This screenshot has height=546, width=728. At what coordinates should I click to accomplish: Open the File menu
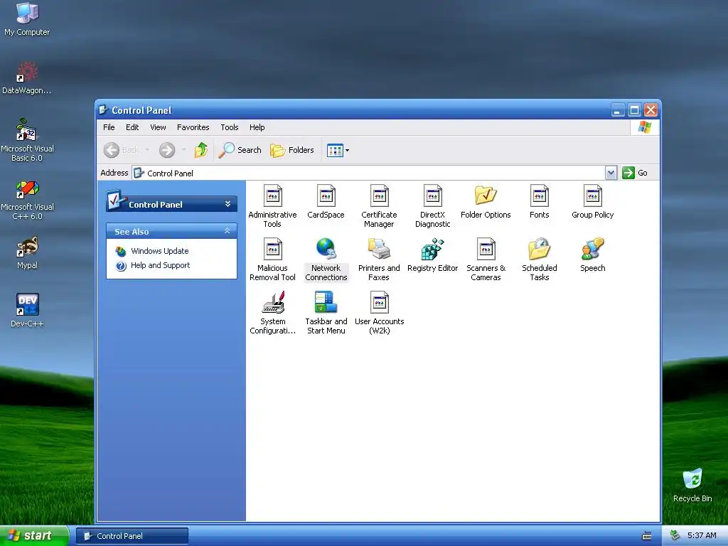[x=109, y=127]
